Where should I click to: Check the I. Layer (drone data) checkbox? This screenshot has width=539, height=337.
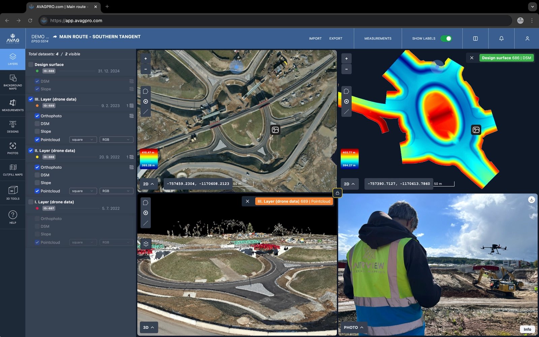tap(31, 202)
